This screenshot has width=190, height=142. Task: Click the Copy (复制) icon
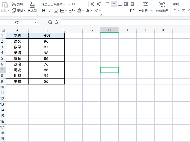click(14, 10)
